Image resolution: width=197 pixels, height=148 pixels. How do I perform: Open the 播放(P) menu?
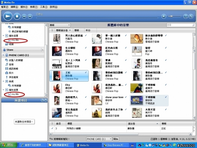point(24,7)
